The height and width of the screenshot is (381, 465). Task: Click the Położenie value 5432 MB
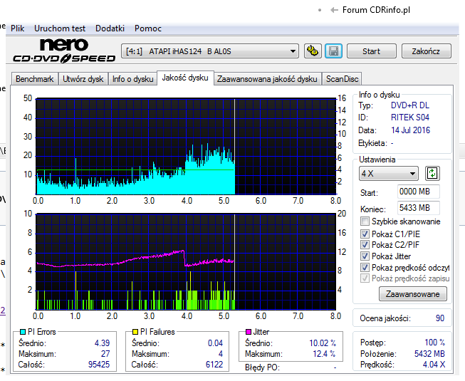pyautogui.click(x=429, y=354)
